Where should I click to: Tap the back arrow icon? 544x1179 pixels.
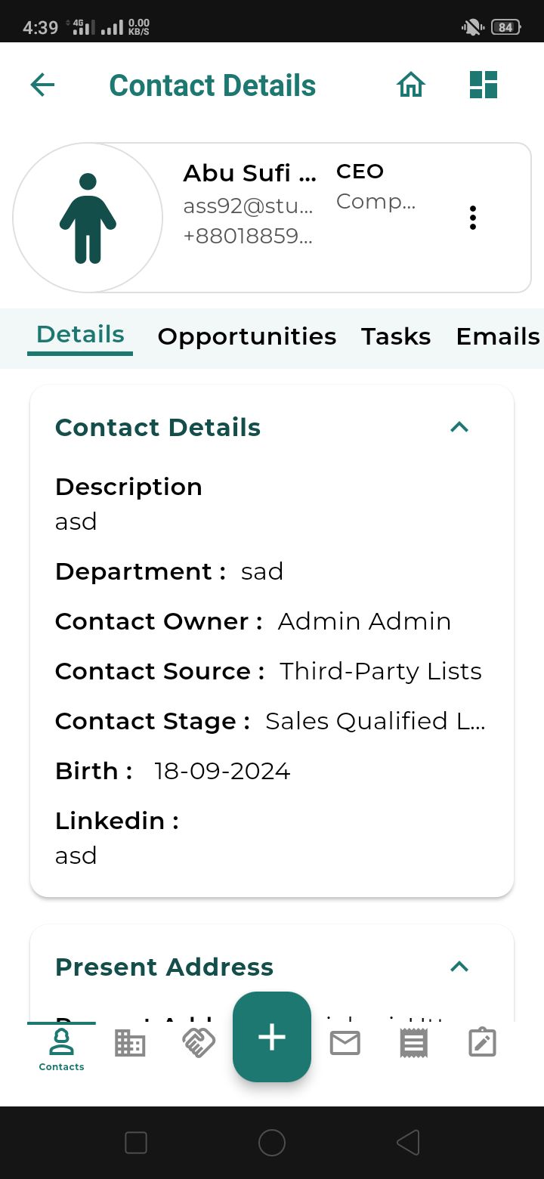pos(42,85)
